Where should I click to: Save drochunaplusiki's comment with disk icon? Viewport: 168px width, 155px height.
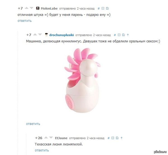(123, 35)
